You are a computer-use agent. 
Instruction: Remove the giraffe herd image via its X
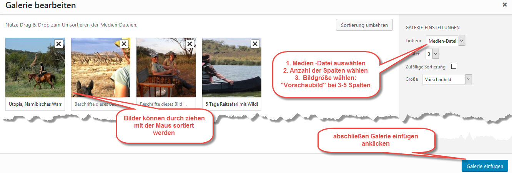coord(124,44)
